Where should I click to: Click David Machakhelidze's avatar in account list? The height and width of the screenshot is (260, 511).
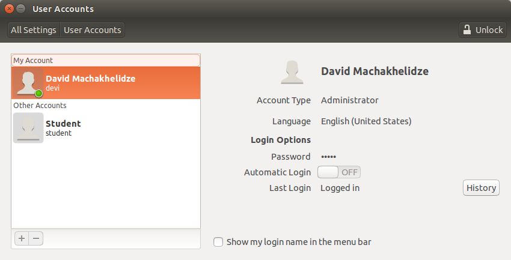[28, 83]
